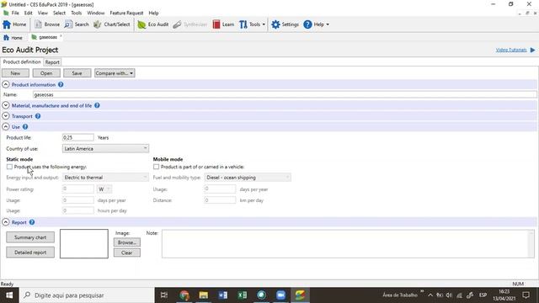Screen dimensions: 539x303
Task: Click the volume icon in the system tray
Action: click(x=449, y=295)
